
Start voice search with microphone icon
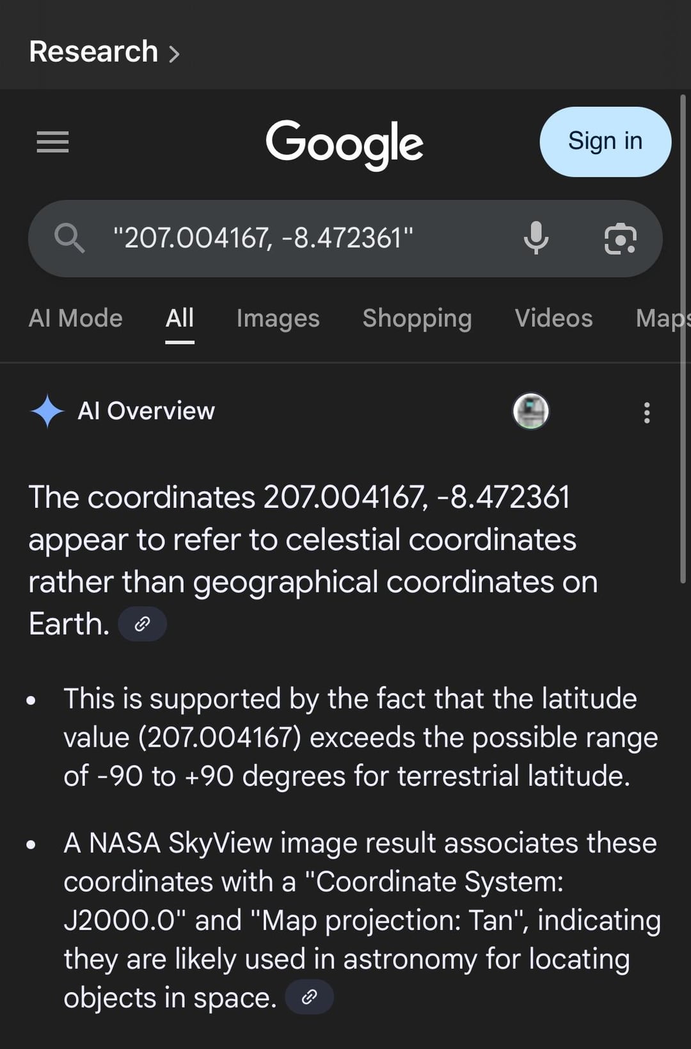[536, 238]
